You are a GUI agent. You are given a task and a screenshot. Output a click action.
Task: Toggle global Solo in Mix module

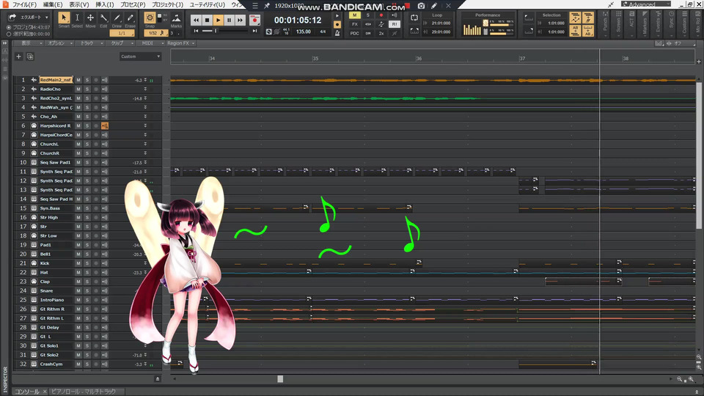pos(367,15)
